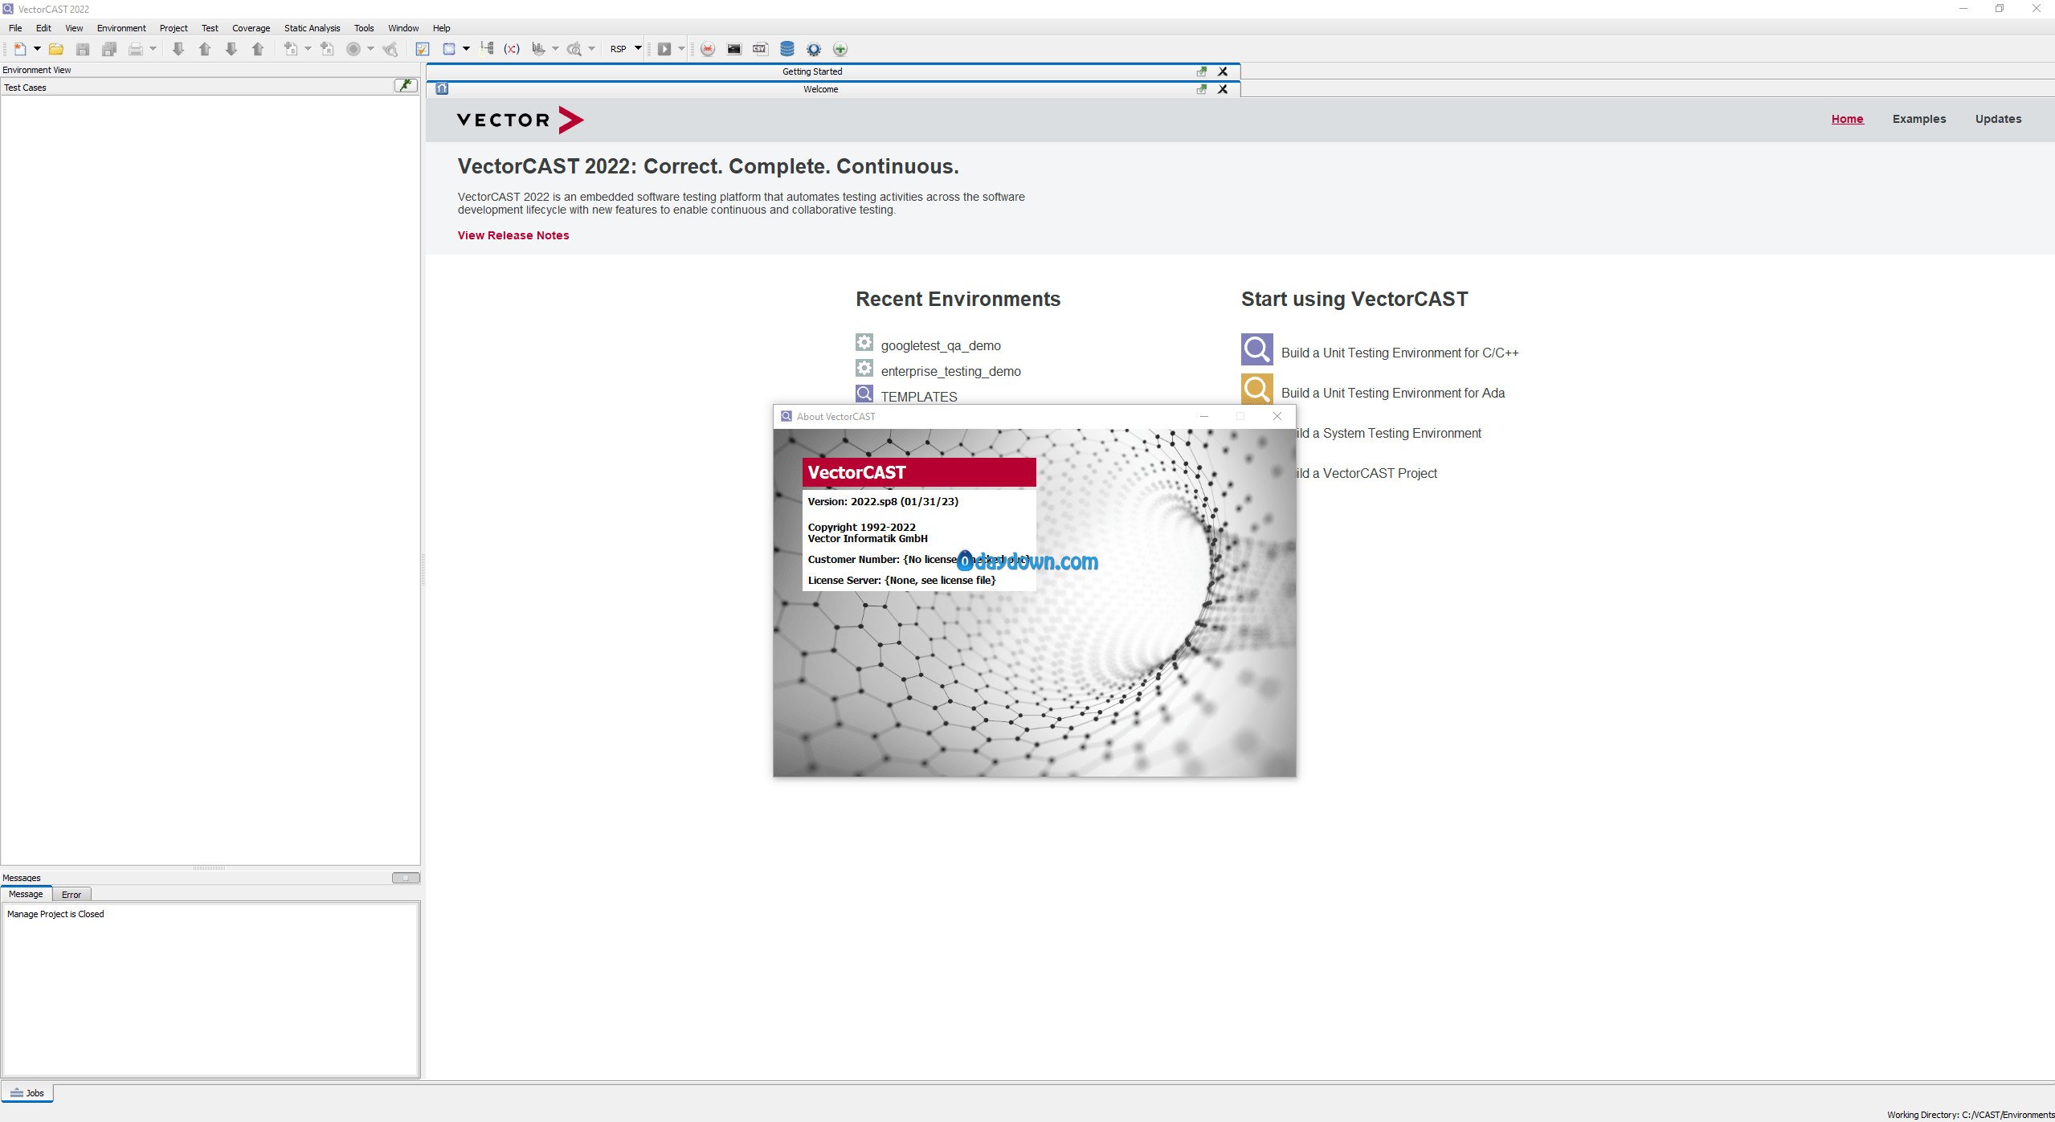Viewport: 2055px width, 1122px height.
Task: Select the Message tab in Messages panel
Action: [26, 894]
